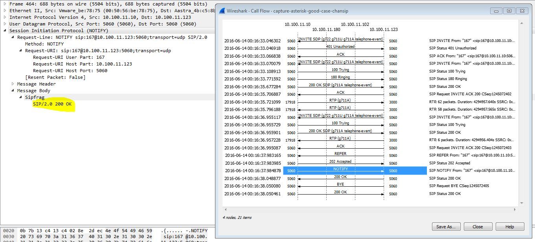The width and height of the screenshot is (535, 242).
Task: Select the BYE message in flow list
Action: pos(340,186)
